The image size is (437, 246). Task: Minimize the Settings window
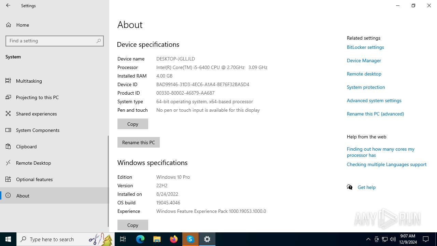(398, 5)
